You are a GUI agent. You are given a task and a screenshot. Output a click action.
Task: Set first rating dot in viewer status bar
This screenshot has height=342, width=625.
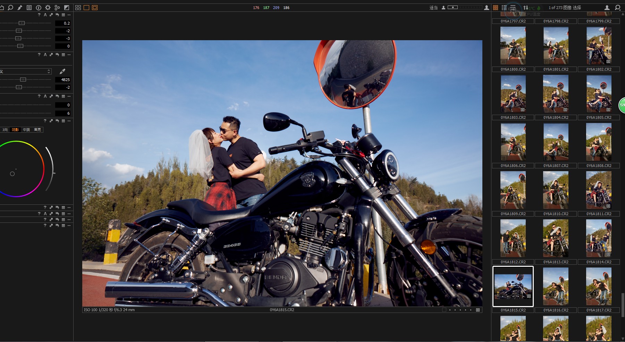(450, 310)
